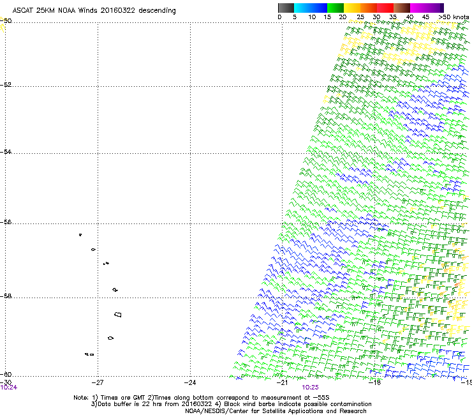Click the '>50 knots' legend label

454,17
